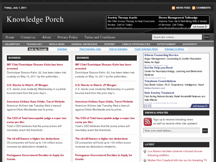Click the News Feed RSS icon
This screenshot has width=216, height=162.
(x=174, y=8)
